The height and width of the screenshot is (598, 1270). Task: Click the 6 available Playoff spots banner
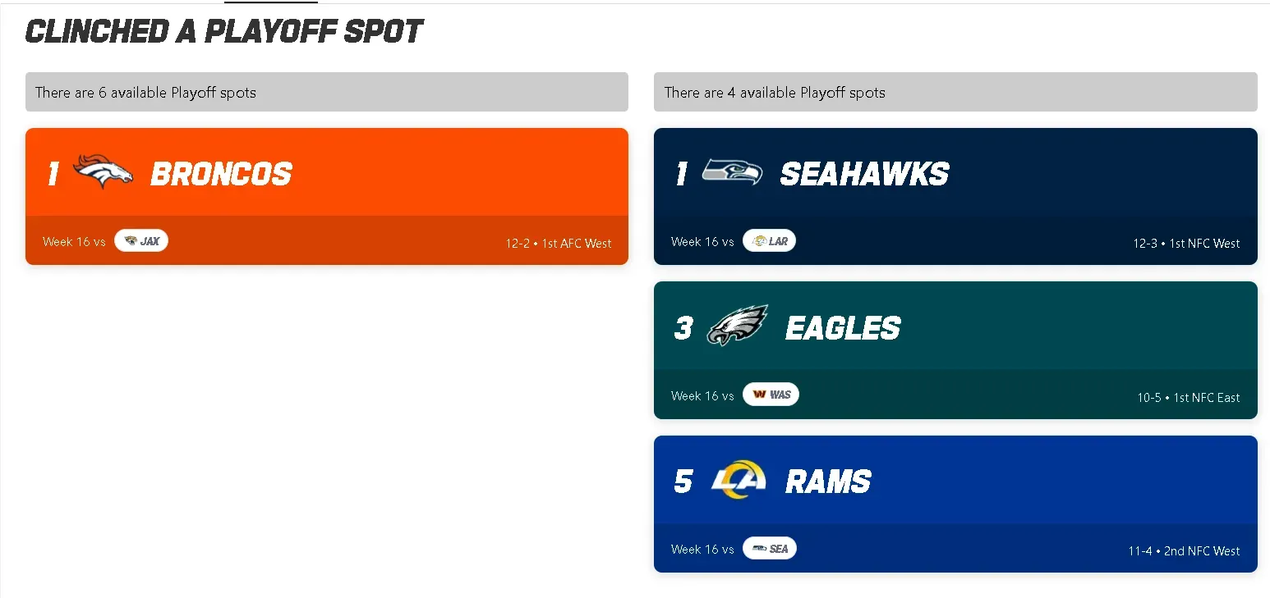326,92
